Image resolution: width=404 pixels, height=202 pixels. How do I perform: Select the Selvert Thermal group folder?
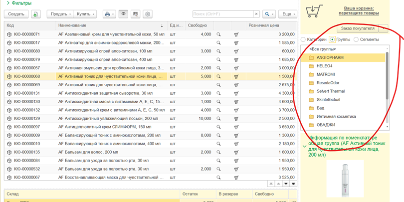click(343, 91)
